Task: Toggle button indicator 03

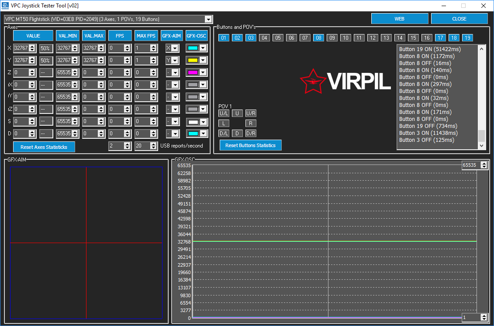Action: (x=251, y=38)
